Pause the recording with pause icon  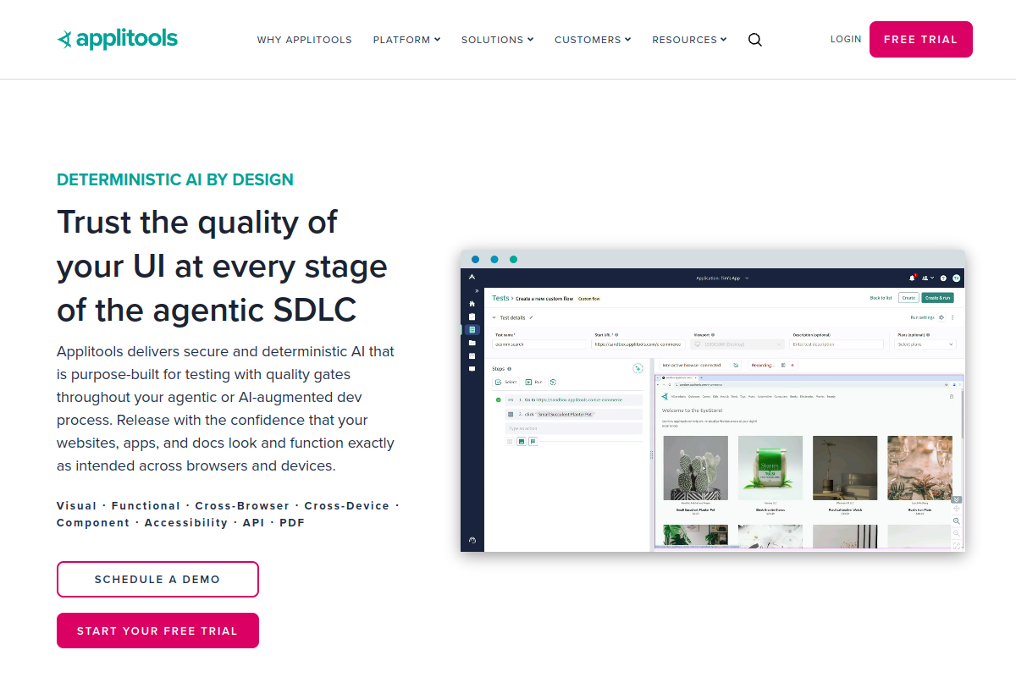click(x=783, y=365)
